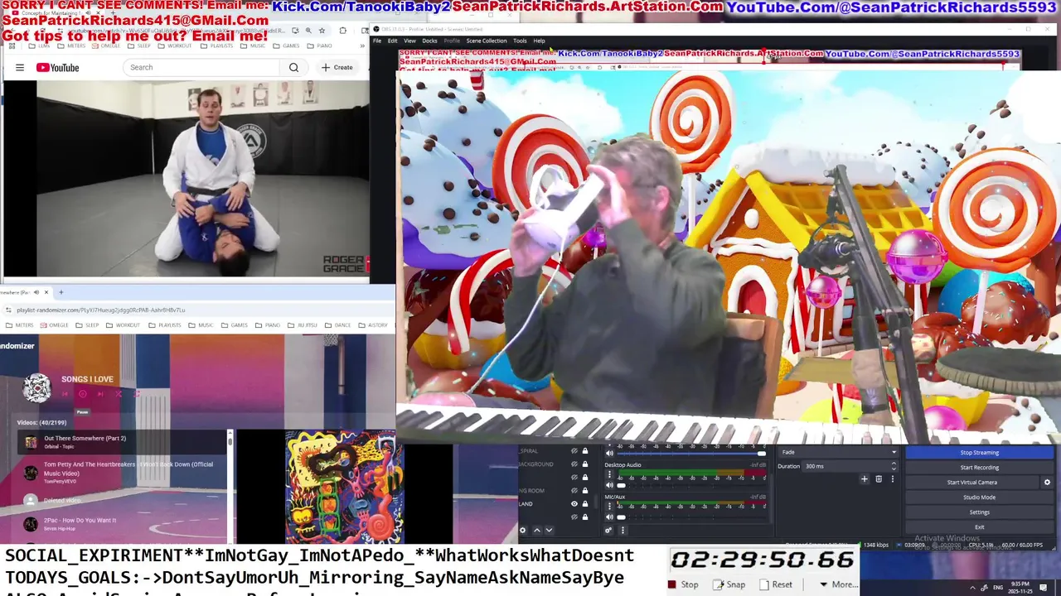
Task: Open the OBS Tools menu
Action: click(x=520, y=41)
